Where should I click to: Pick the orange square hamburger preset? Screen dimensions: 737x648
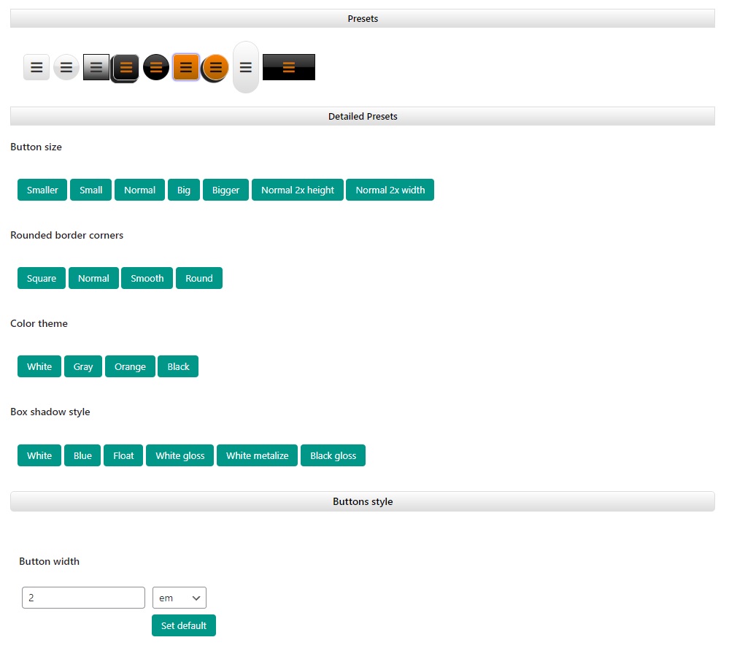(x=186, y=67)
